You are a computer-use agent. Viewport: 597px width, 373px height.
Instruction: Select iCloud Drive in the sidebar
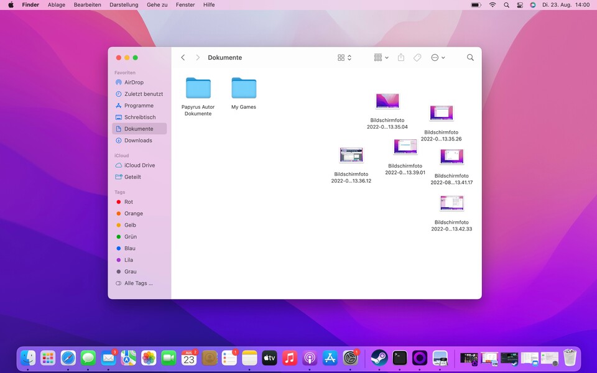[139, 165]
